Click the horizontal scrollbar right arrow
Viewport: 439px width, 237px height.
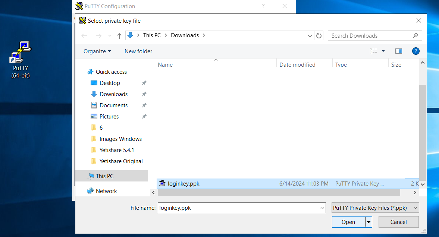click(415, 193)
